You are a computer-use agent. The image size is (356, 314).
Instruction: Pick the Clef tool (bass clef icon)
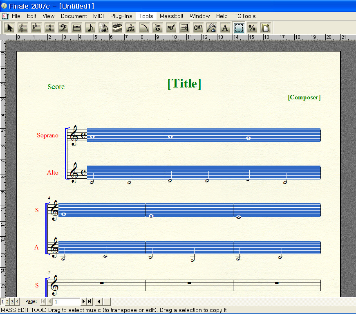(x=63, y=28)
